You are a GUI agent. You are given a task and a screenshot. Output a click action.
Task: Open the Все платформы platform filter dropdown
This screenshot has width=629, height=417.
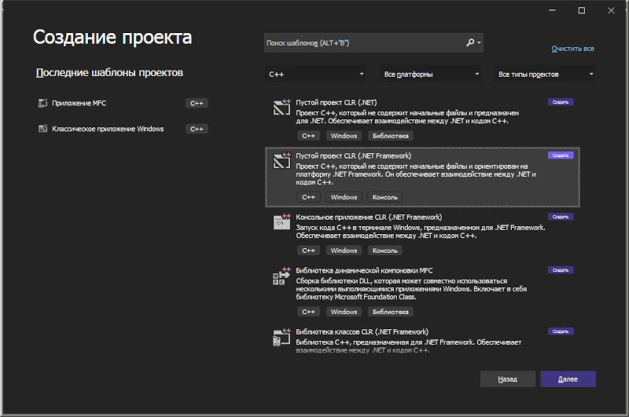(x=430, y=74)
